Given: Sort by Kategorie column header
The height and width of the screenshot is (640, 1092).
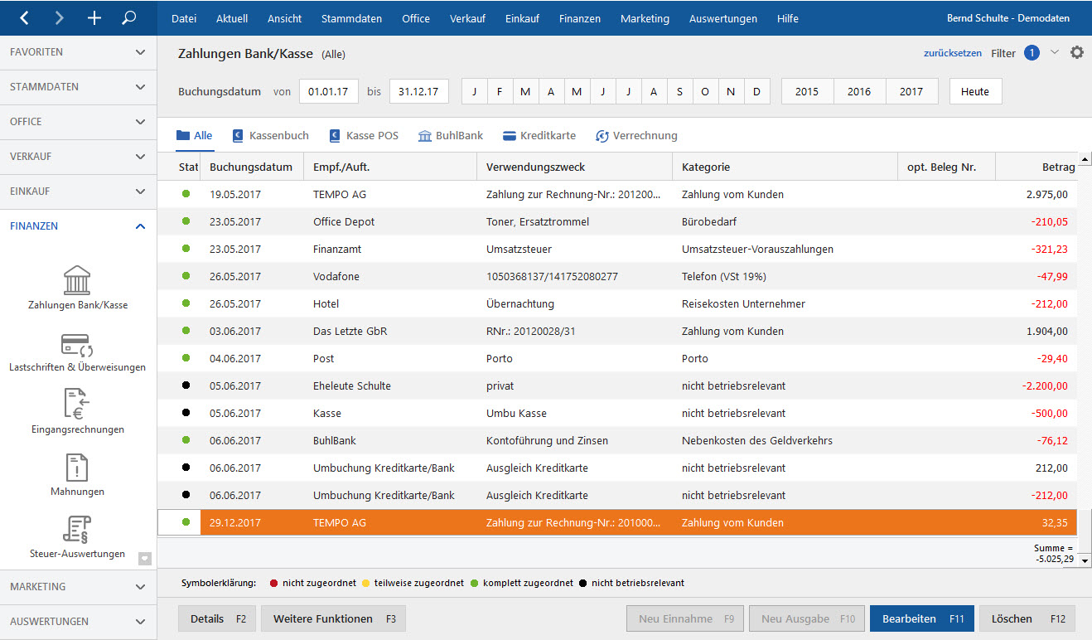Looking at the screenshot, I should tap(785, 167).
